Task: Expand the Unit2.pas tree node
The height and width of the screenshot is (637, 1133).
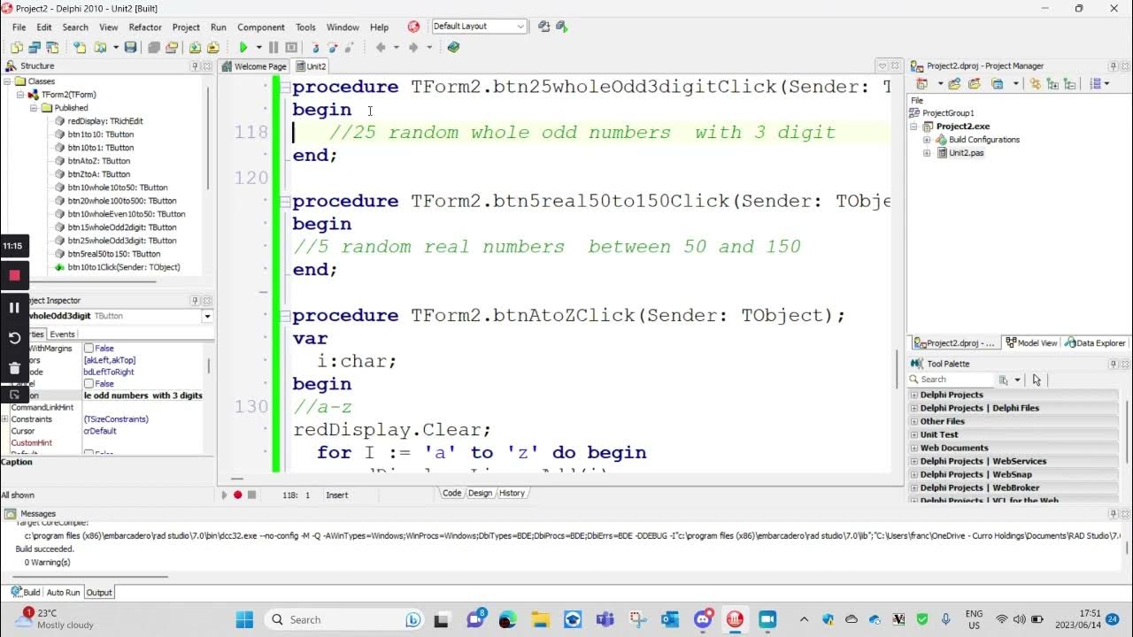Action: pyautogui.click(x=927, y=153)
